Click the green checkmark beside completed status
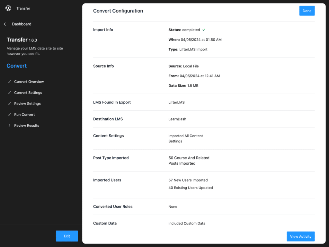The height and width of the screenshot is (247, 329). click(x=204, y=29)
